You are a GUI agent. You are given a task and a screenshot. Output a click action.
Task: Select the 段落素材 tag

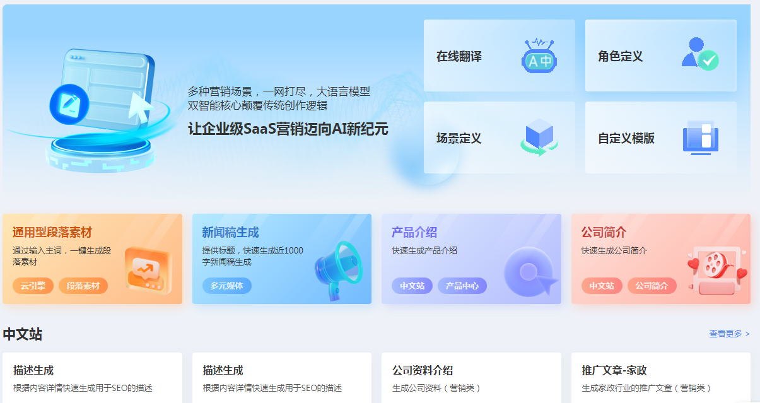(83, 286)
